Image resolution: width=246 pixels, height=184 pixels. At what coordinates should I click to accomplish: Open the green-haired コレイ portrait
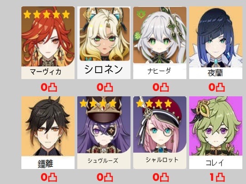216,126
